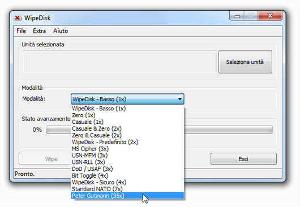
Task: Select Standard NATO (7x) mode
Action: point(127,189)
